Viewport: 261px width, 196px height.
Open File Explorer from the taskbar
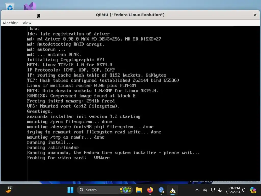pyautogui.click(x=139, y=190)
